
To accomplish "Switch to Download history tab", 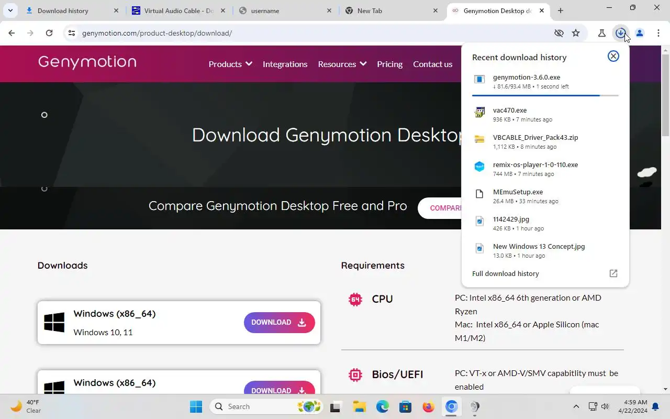I will (x=73, y=10).
